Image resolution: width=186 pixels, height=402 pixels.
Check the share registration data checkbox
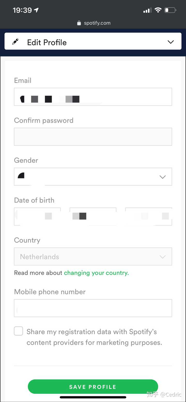click(18, 331)
